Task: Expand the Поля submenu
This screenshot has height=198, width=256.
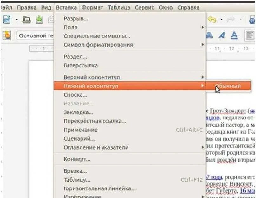Action: [130, 27]
